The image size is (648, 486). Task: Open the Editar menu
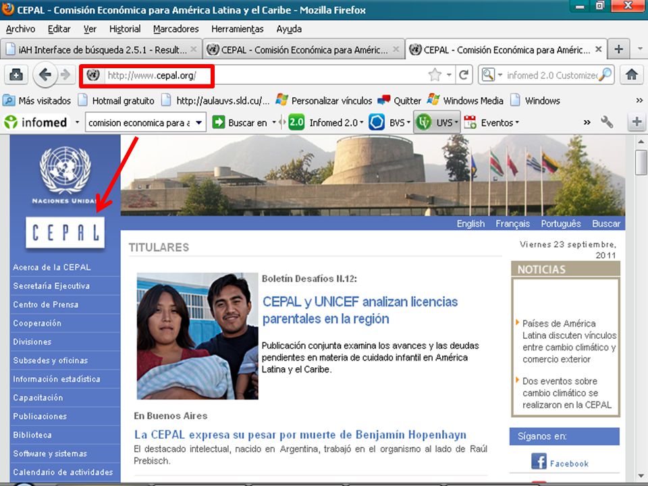[59, 29]
